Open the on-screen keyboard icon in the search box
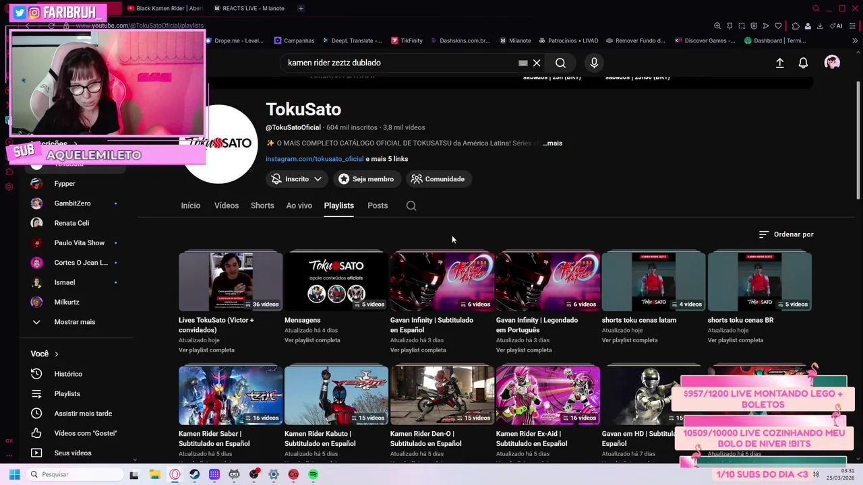863x485 pixels. tap(523, 63)
